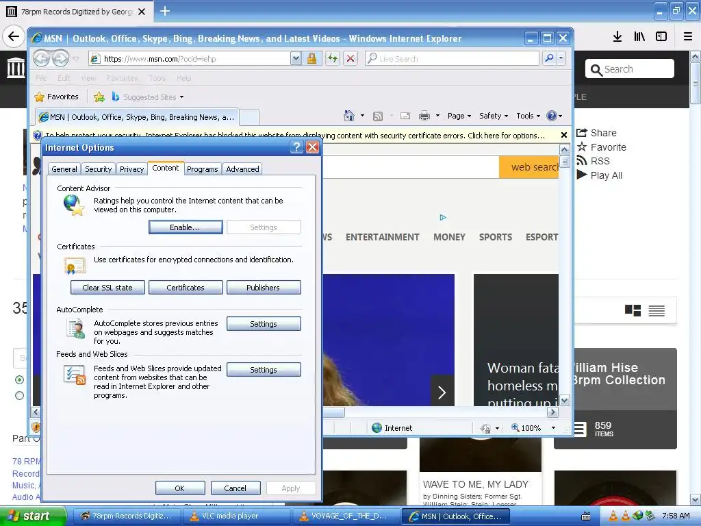Click the IE Help question mark icon
701x526 pixels.
point(552,116)
